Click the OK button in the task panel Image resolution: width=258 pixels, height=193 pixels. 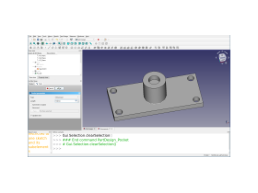tap(59, 89)
